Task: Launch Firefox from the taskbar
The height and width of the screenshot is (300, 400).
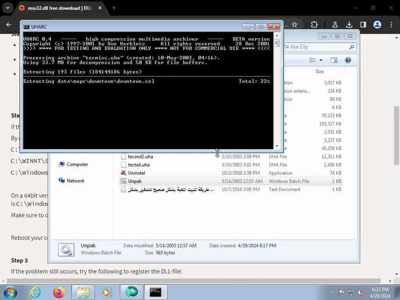Action: 59,292
